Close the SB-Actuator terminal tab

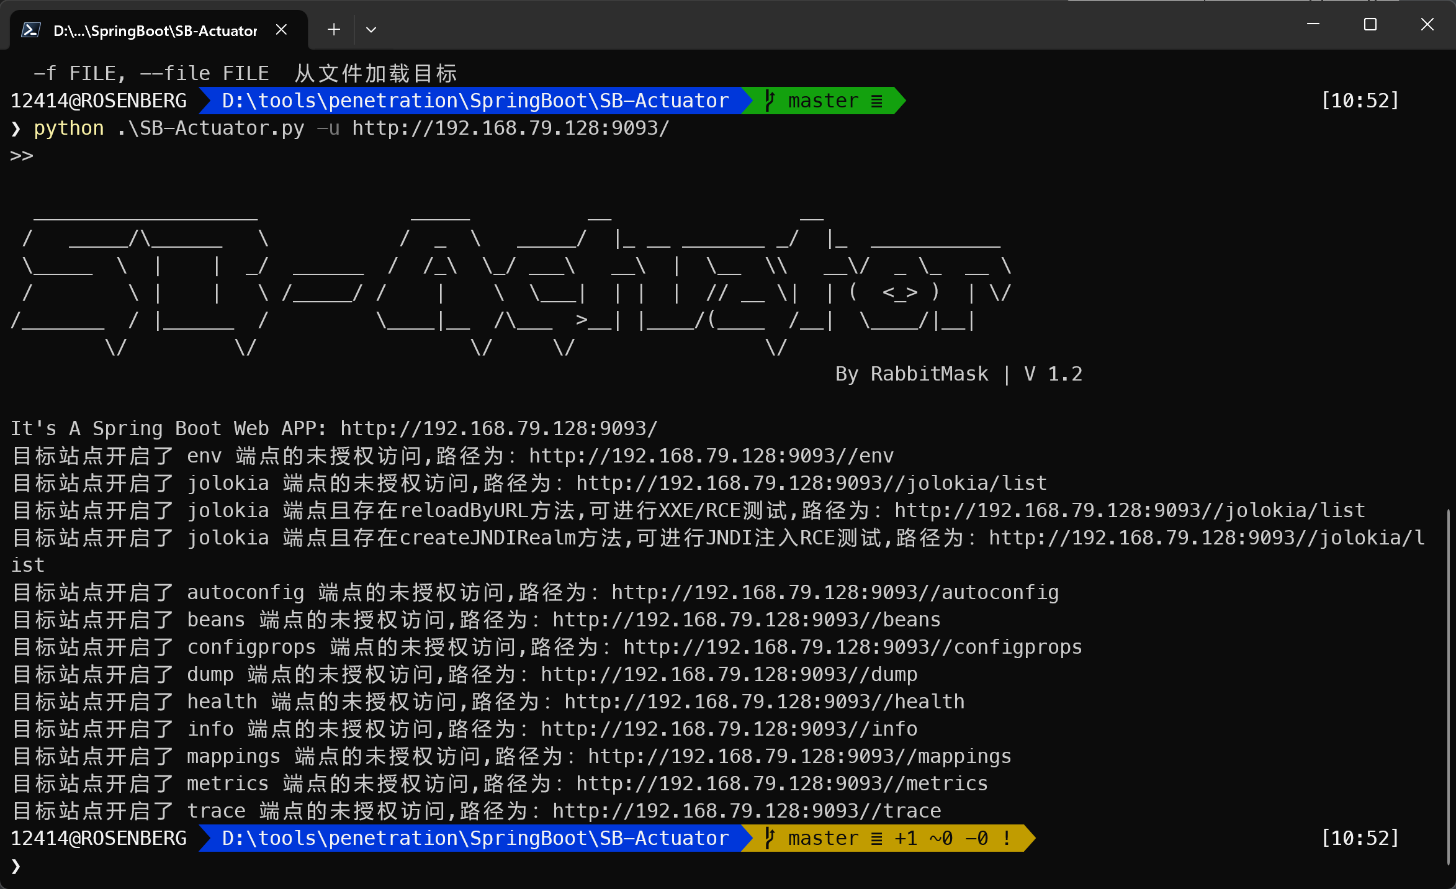(x=281, y=30)
